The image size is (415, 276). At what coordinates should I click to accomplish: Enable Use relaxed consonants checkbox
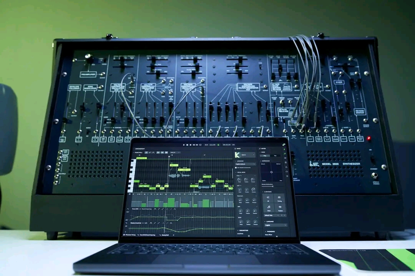(236, 168)
